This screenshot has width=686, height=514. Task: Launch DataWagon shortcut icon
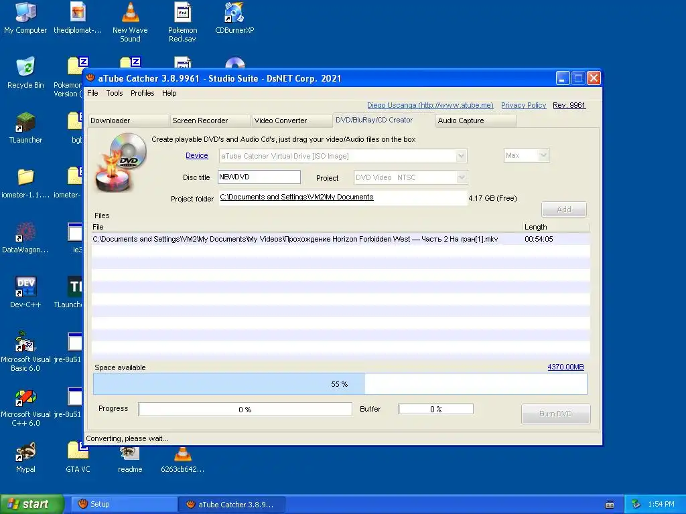[25, 238]
